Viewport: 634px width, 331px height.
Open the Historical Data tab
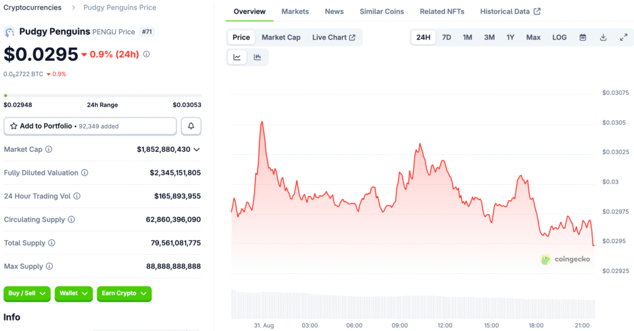point(510,11)
